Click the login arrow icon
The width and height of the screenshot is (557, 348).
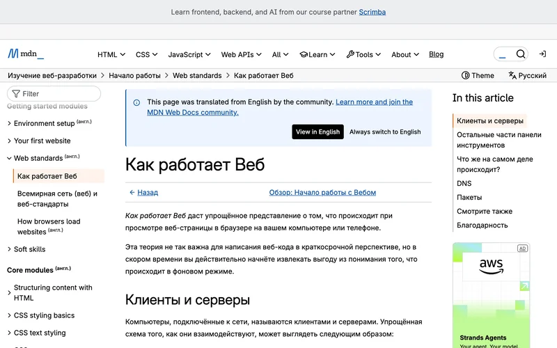tap(542, 54)
